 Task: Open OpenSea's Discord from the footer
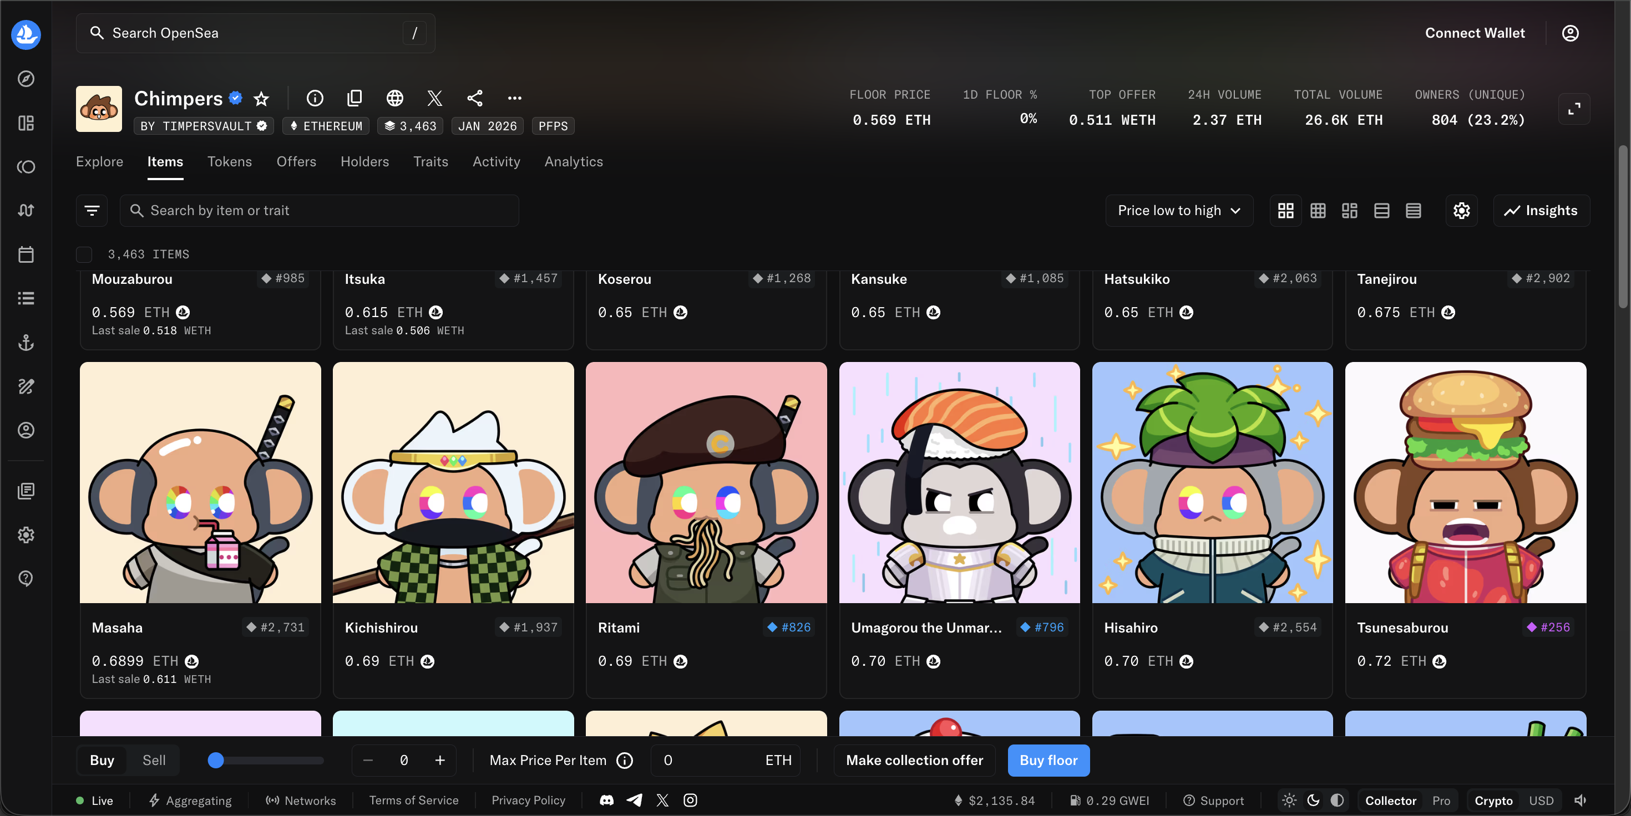[x=606, y=800]
